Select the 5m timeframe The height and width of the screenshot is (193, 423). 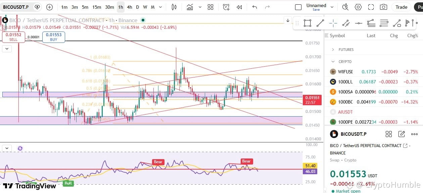point(85,7)
